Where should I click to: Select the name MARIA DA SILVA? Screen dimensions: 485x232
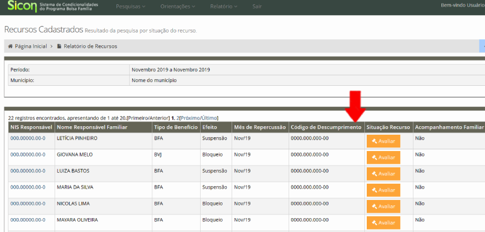point(75,187)
